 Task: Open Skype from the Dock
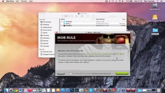91,90
